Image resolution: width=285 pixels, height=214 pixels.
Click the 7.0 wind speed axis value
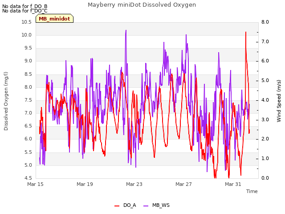tap(265, 41)
